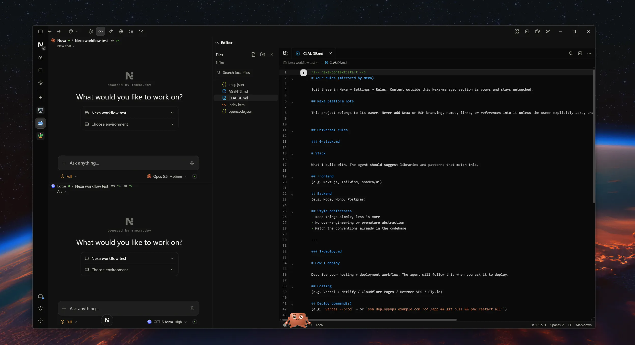Open search in the editor
Viewport: 635px width, 345px height.
(x=571, y=53)
